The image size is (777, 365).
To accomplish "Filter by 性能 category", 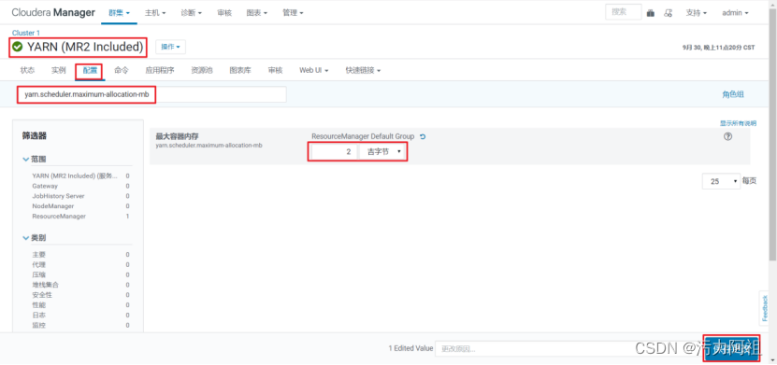I will pos(38,305).
